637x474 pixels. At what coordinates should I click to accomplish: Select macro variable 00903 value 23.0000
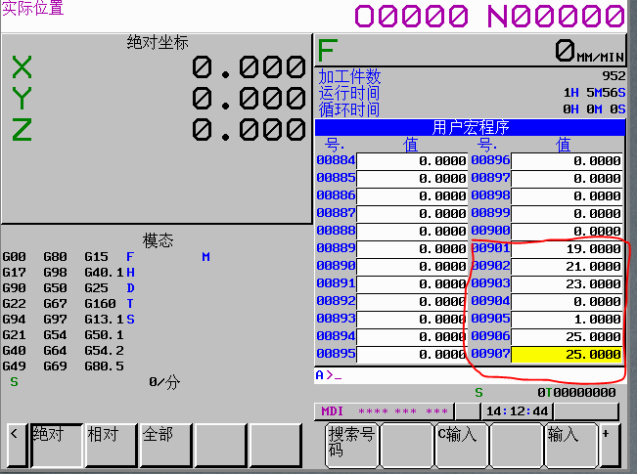pos(568,283)
